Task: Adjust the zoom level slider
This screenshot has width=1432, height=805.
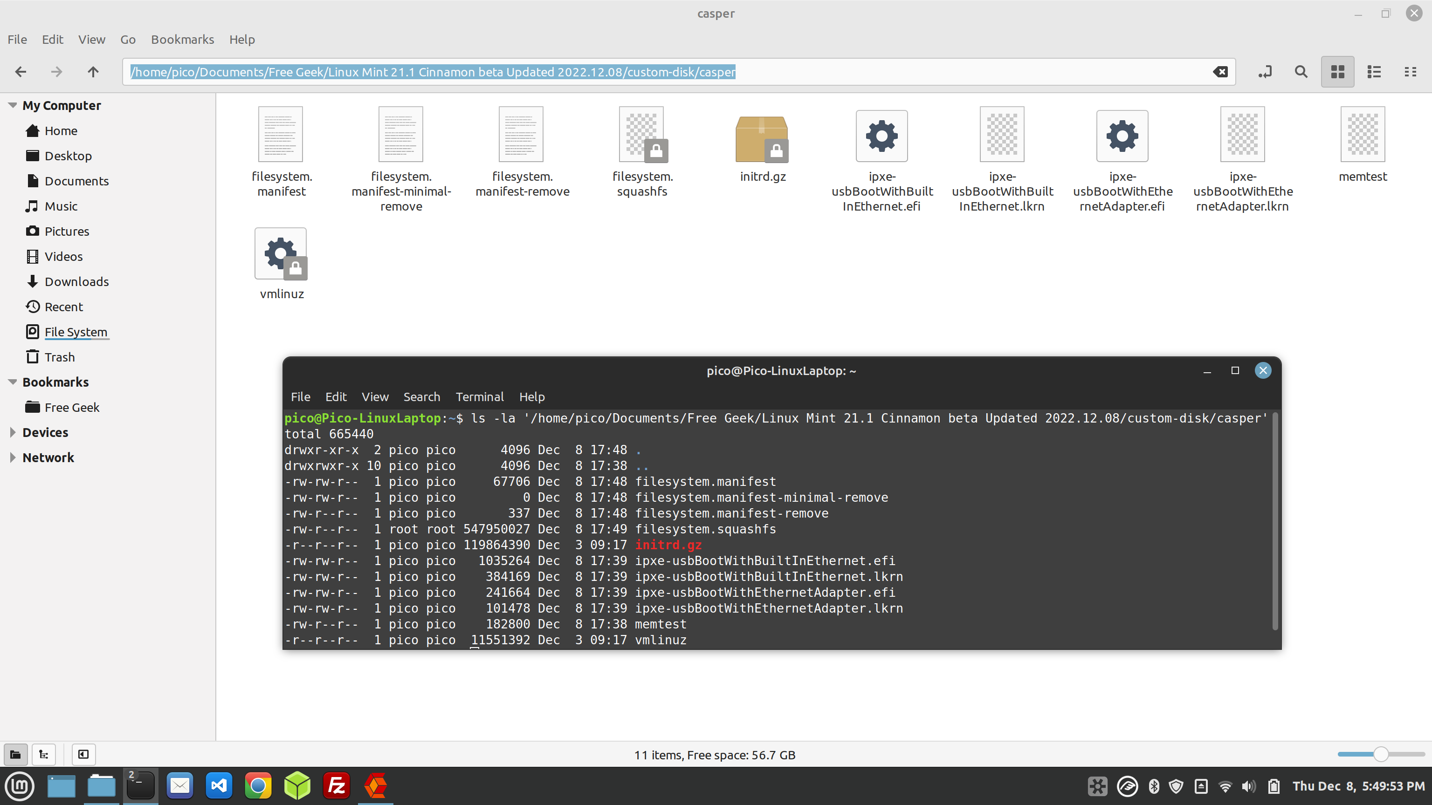Action: tap(1380, 754)
